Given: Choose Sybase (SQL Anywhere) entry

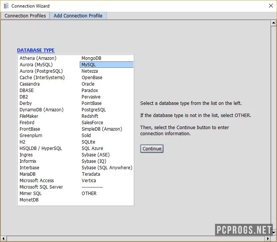Looking at the screenshot, I should click(107, 168).
